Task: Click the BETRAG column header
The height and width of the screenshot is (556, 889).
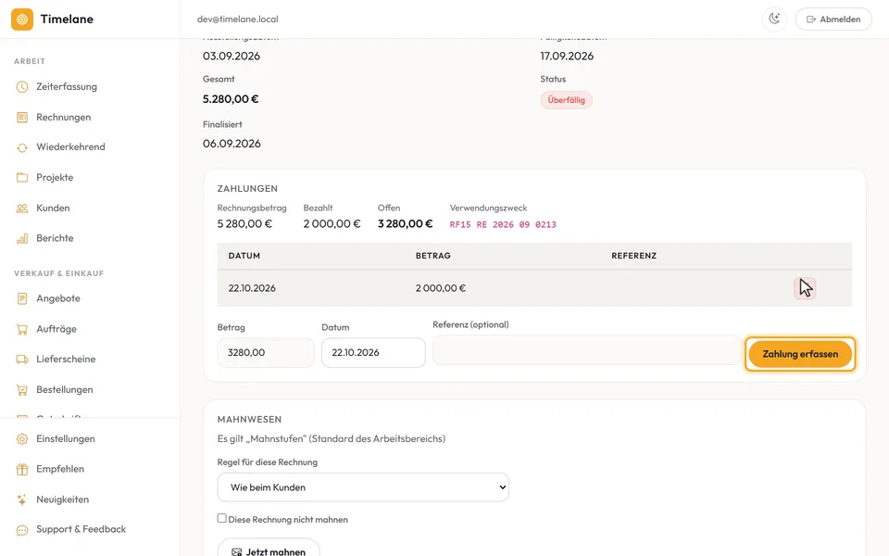Action: tap(433, 256)
